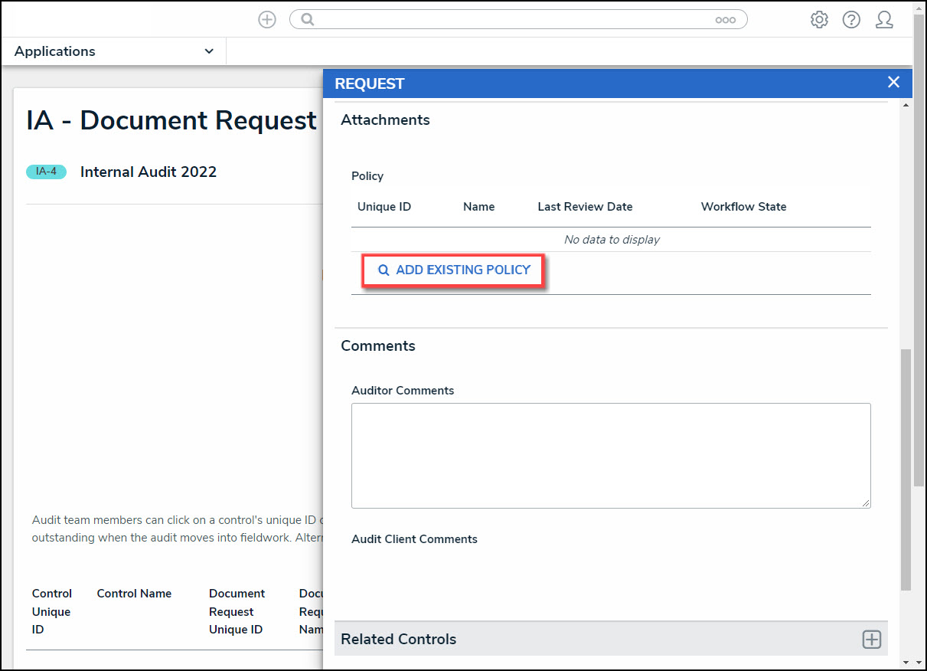Screen dimensions: 927x671
Task: Click the IA-4 badge
Action: tap(47, 172)
